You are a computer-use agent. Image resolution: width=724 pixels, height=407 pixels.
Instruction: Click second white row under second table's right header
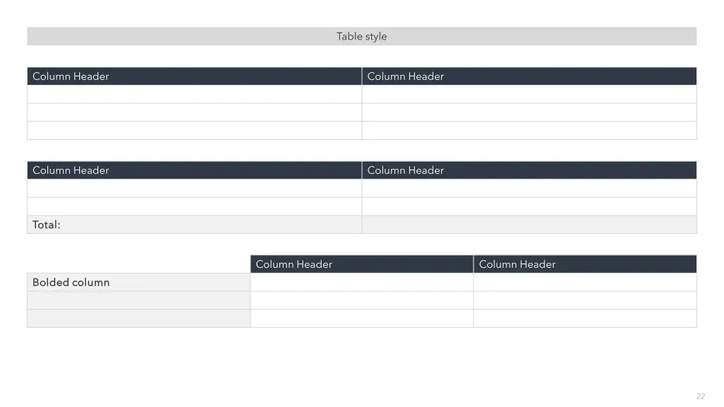529,206
